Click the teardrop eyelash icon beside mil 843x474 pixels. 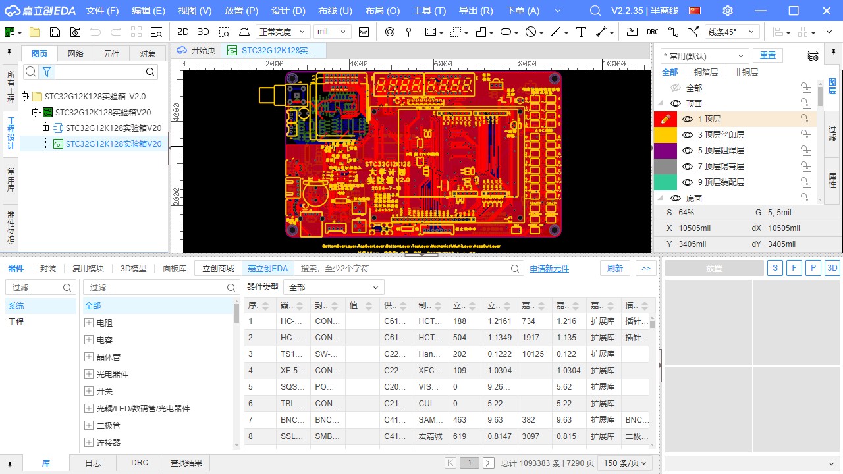pos(364,32)
